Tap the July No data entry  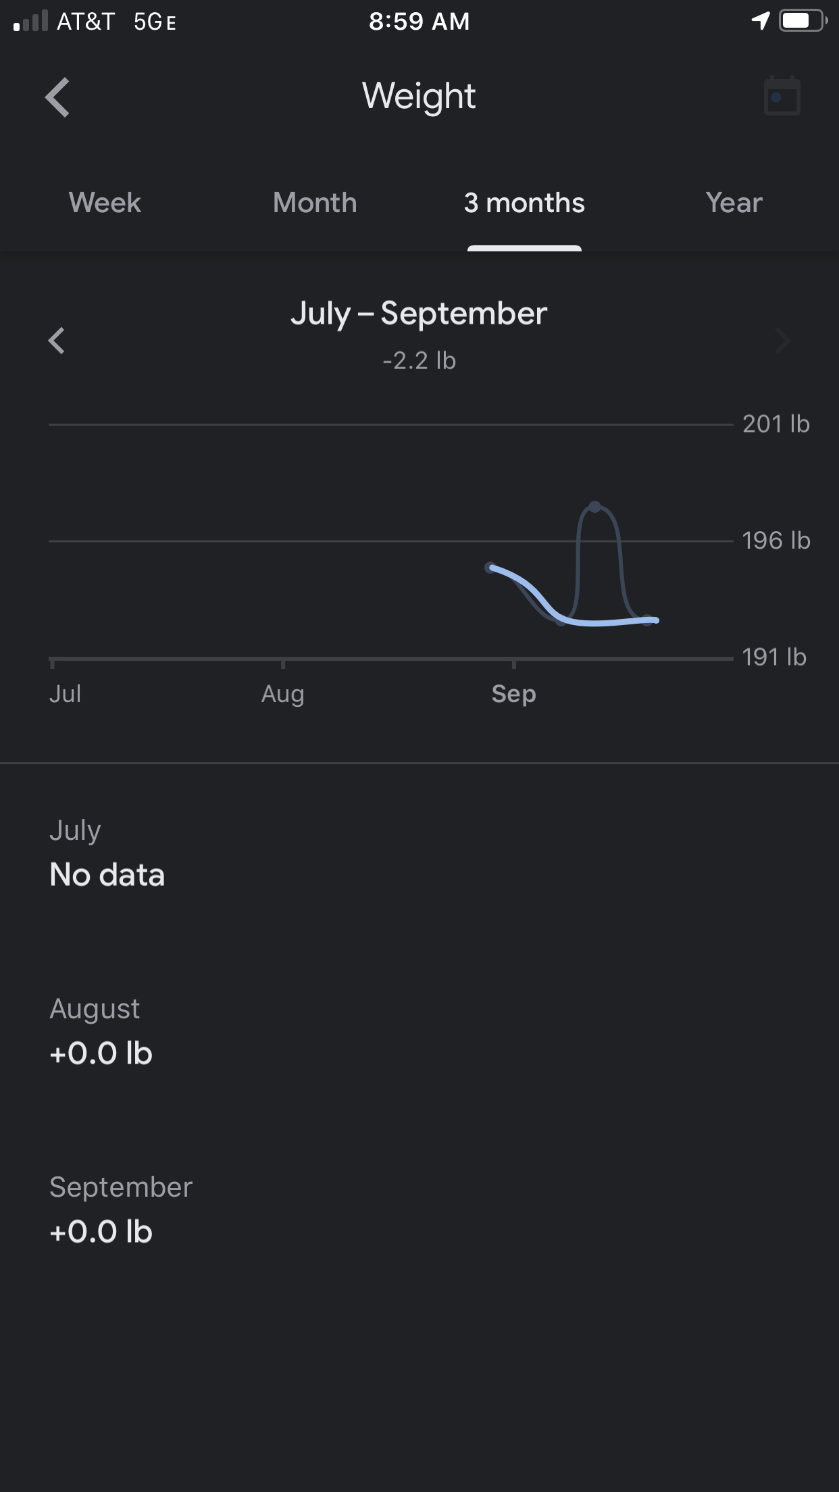(107, 853)
